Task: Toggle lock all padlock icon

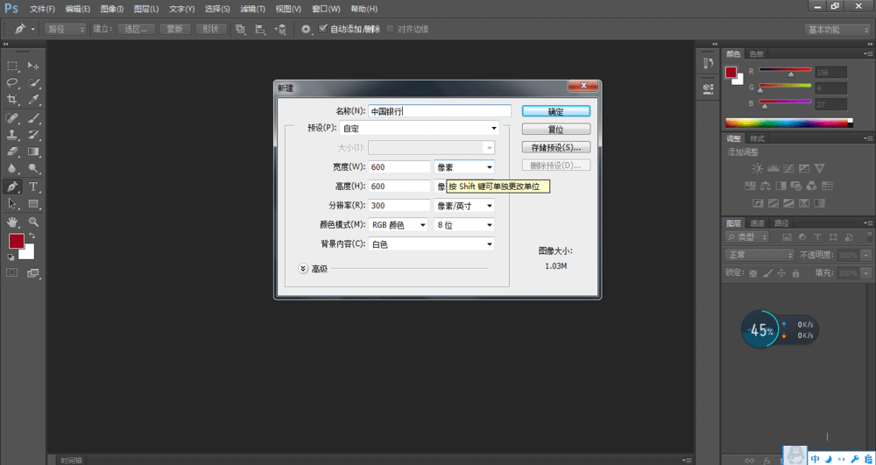Action: click(x=795, y=273)
